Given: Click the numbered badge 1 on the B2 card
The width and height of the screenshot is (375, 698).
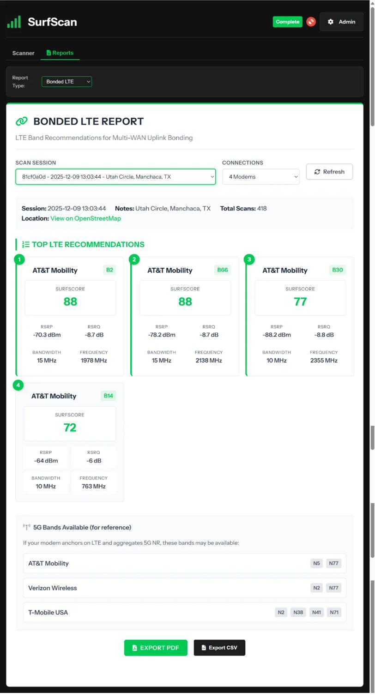Looking at the screenshot, I should [x=19, y=259].
